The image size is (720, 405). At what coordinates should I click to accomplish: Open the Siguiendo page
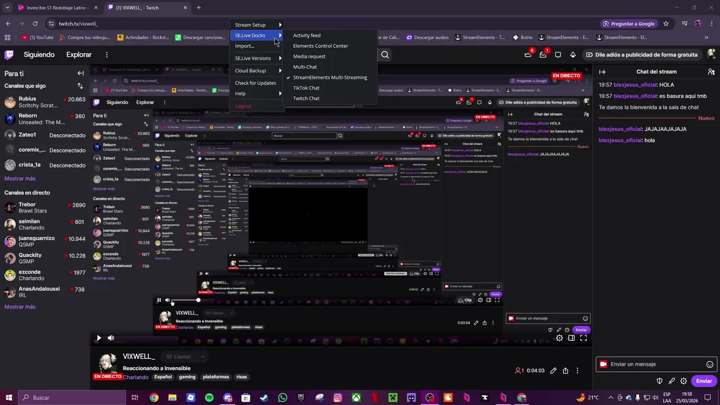[x=39, y=55]
